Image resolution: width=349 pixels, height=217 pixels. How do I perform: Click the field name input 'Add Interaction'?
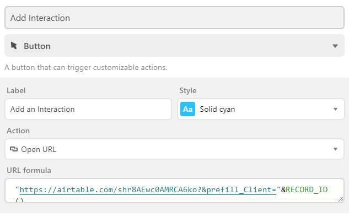174,18
